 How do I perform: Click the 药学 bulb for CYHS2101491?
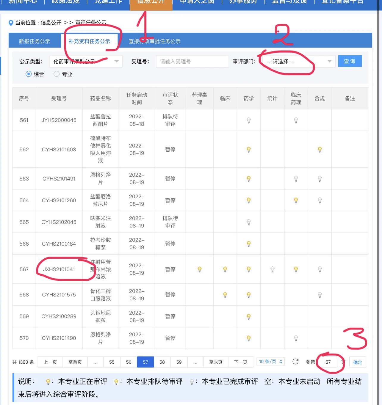(249, 179)
